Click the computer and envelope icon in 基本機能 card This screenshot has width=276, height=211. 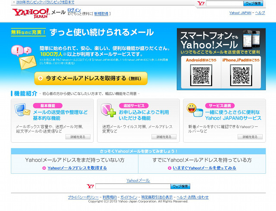point(22,110)
